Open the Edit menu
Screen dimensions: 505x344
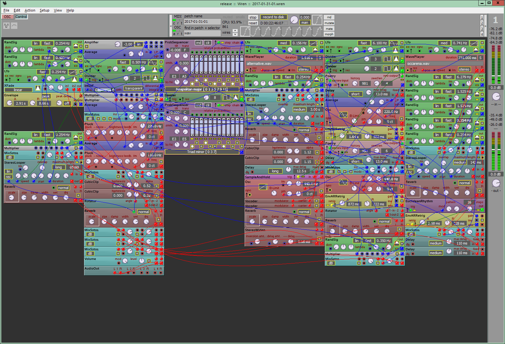tap(17, 10)
